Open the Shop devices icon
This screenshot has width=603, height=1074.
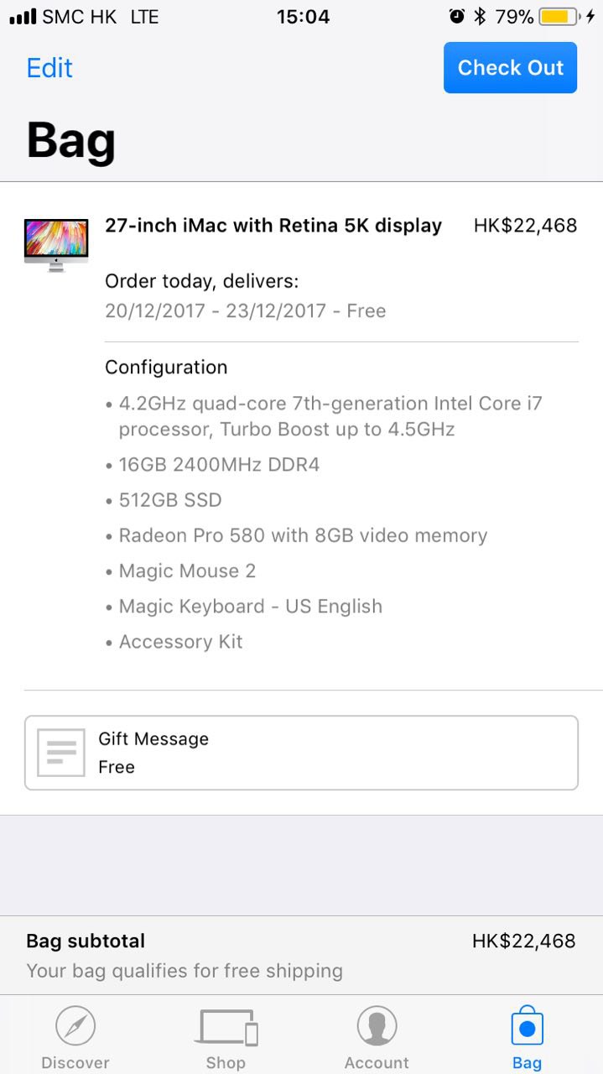tap(226, 1025)
